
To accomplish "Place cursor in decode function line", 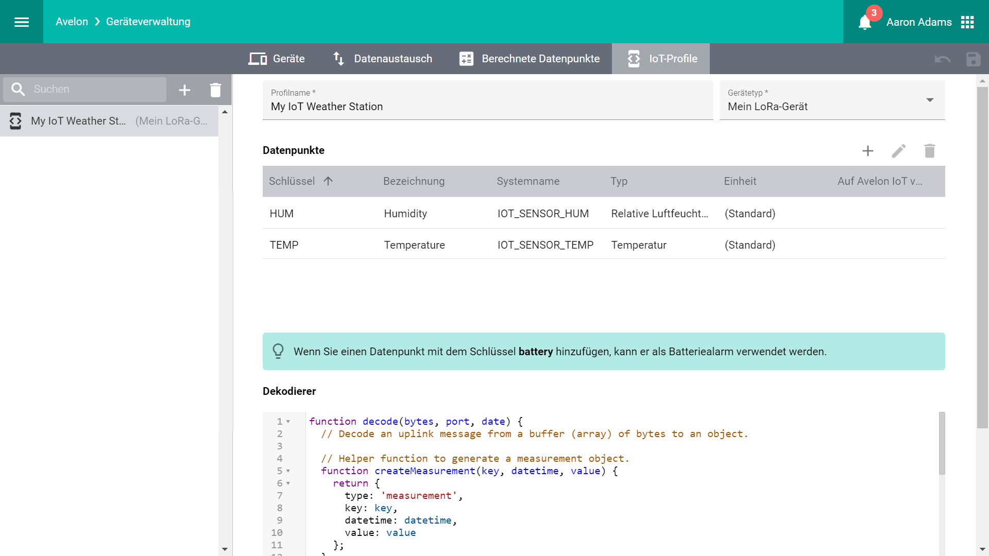I will (x=416, y=422).
